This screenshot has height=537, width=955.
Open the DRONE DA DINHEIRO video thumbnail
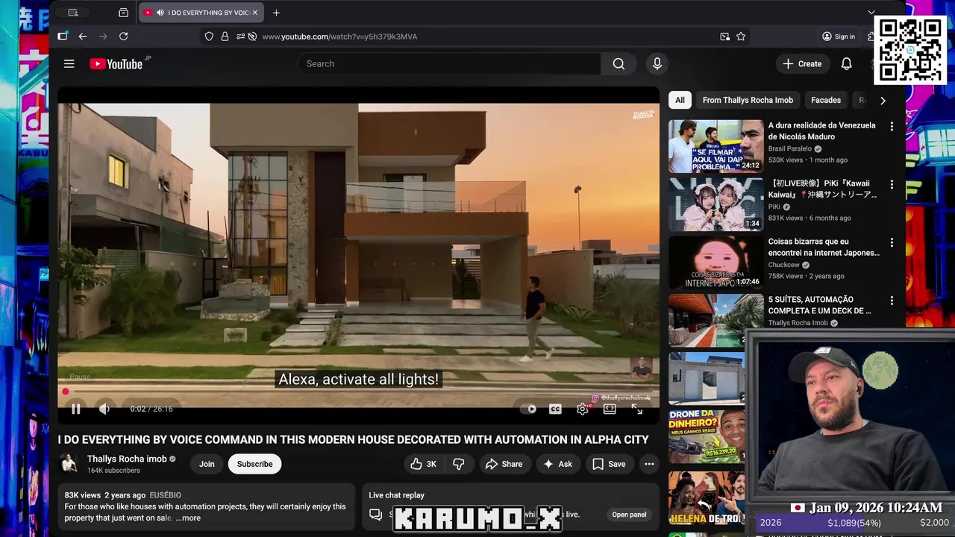[707, 436]
